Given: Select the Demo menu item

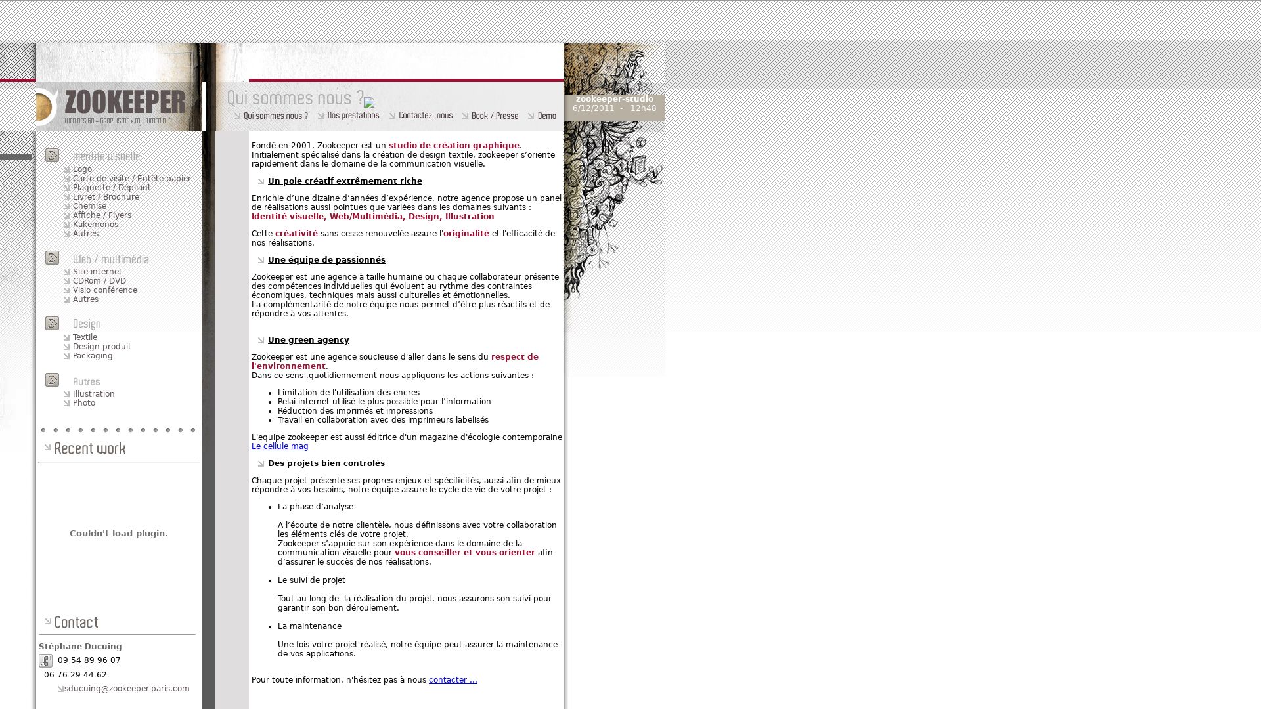Looking at the screenshot, I should 546,116.
